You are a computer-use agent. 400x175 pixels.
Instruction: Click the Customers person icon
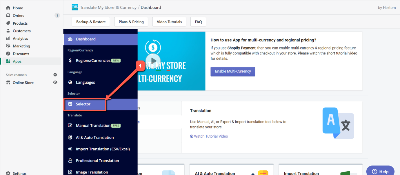coord(8,31)
